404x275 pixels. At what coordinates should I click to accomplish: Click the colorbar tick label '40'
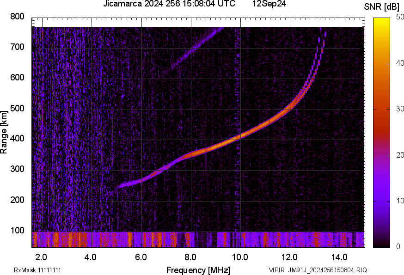click(x=400, y=63)
